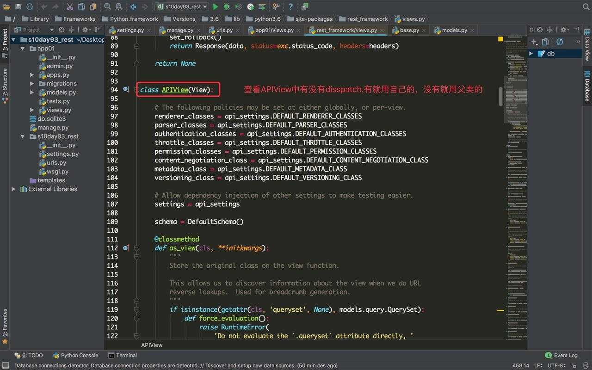Click the gutter override icon on line 94
The height and width of the screenshot is (370, 592).
(x=126, y=90)
